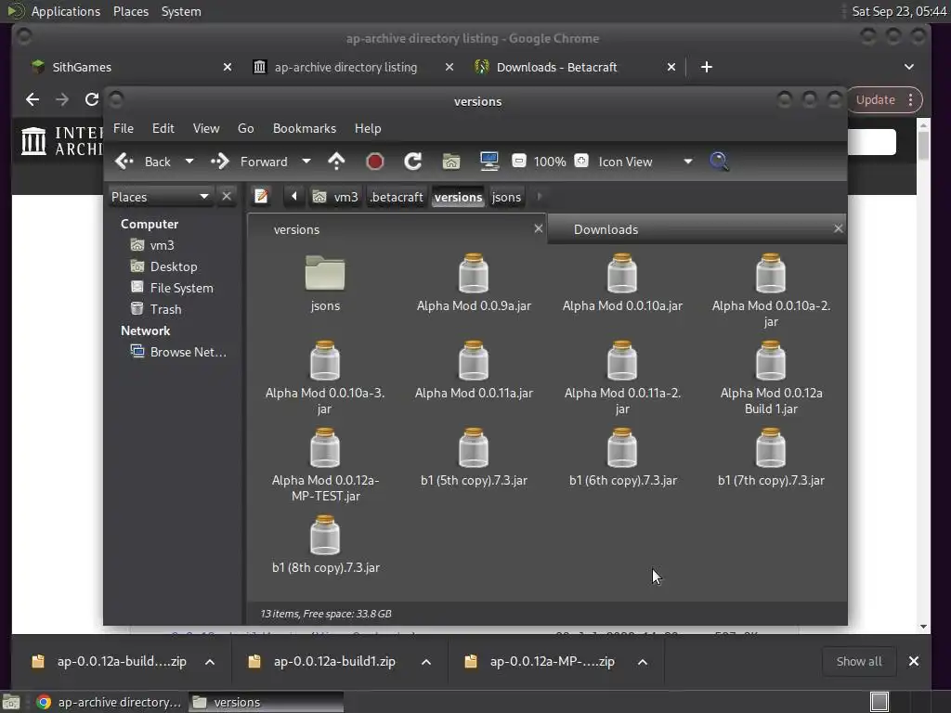Open the Applications system menu
951x713 pixels.
[66, 11]
